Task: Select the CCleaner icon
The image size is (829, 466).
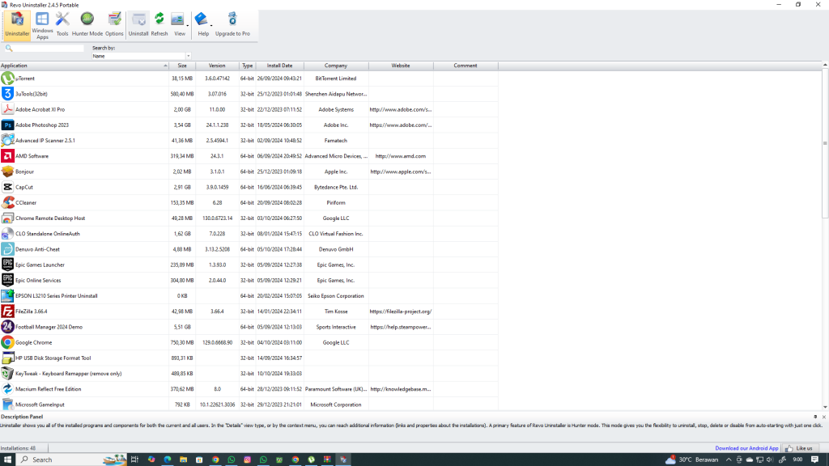Action: coord(7,203)
